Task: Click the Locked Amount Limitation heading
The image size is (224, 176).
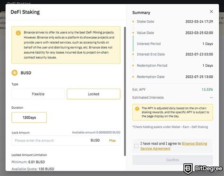Action: 29,155
